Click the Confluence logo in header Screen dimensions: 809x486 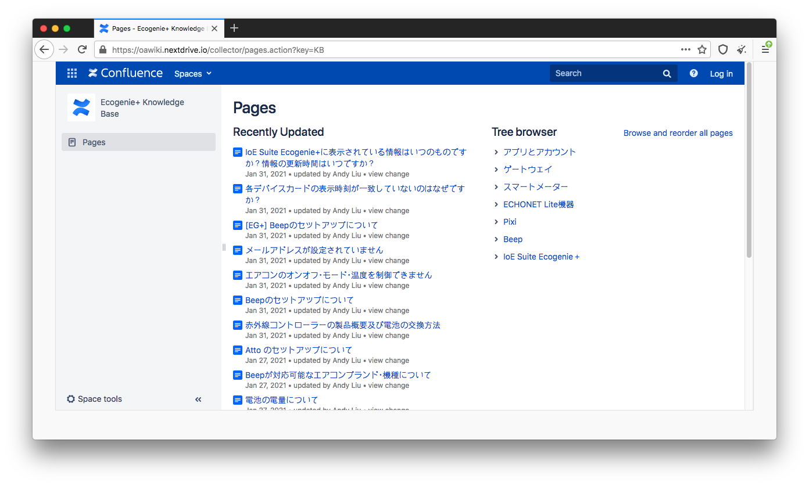point(126,73)
